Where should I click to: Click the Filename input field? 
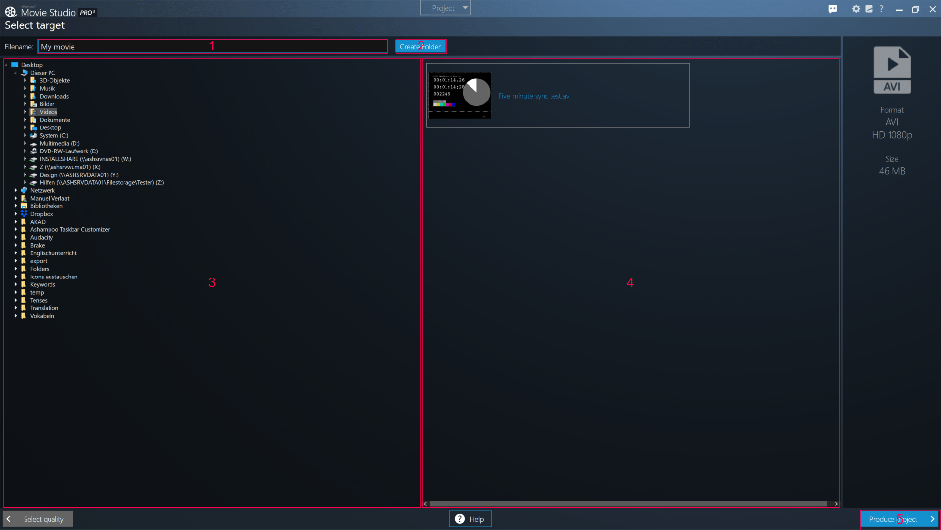point(212,47)
